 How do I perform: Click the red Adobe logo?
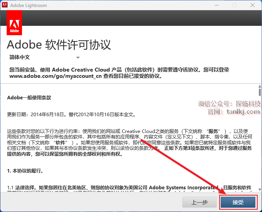(x=15, y=23)
